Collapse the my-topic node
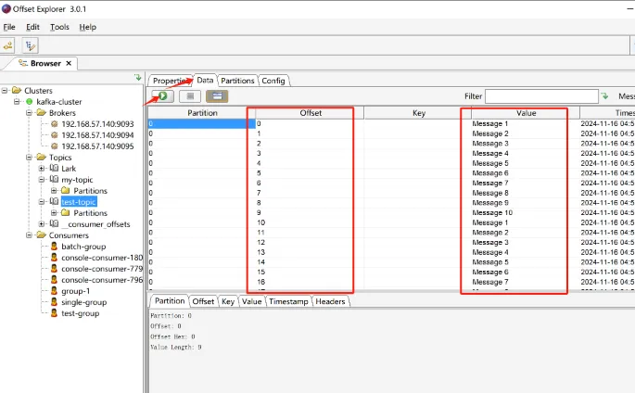Screen dimensions: 635x393 (42, 179)
